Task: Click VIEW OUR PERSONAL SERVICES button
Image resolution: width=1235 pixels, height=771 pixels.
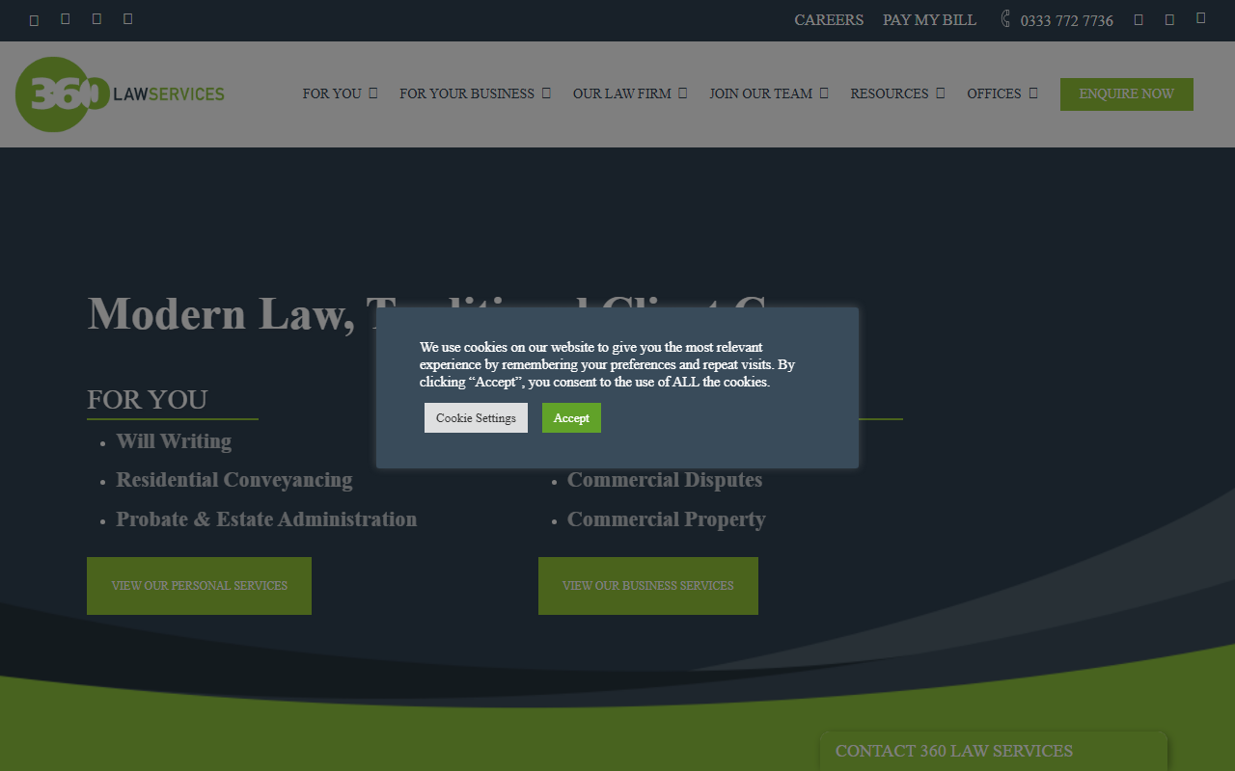Action: tap(199, 586)
